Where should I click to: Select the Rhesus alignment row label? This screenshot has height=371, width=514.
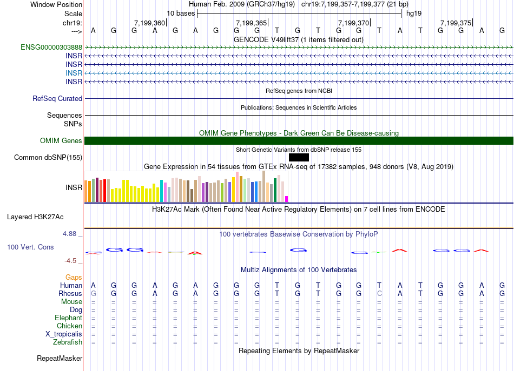(70, 293)
